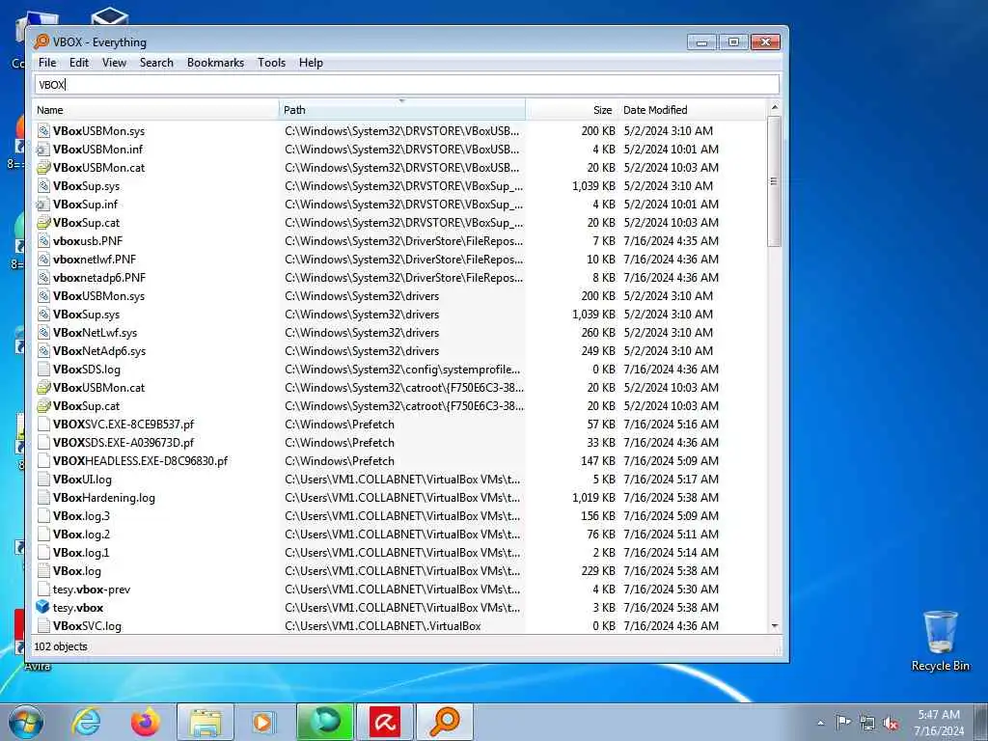Open the Bookmarks menu
The width and height of the screenshot is (988, 741).
(215, 63)
